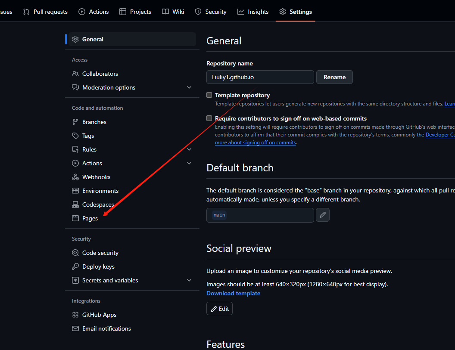The height and width of the screenshot is (350, 455).
Task: Click the Branches git-branch icon
Action: pyautogui.click(x=75, y=122)
